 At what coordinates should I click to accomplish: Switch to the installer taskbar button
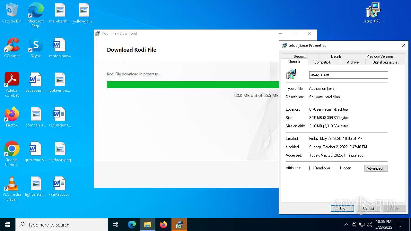[x=179, y=225]
